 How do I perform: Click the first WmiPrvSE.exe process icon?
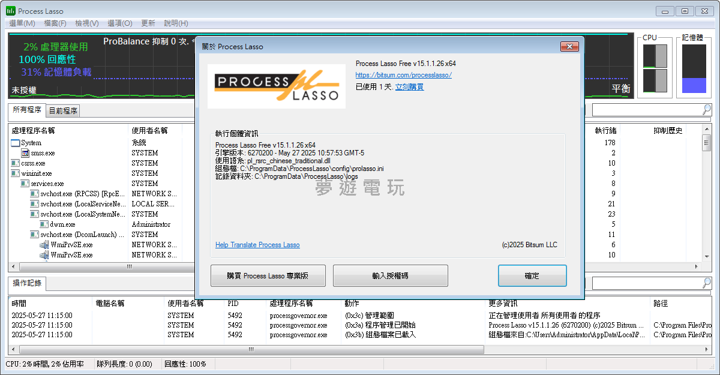tap(44, 245)
